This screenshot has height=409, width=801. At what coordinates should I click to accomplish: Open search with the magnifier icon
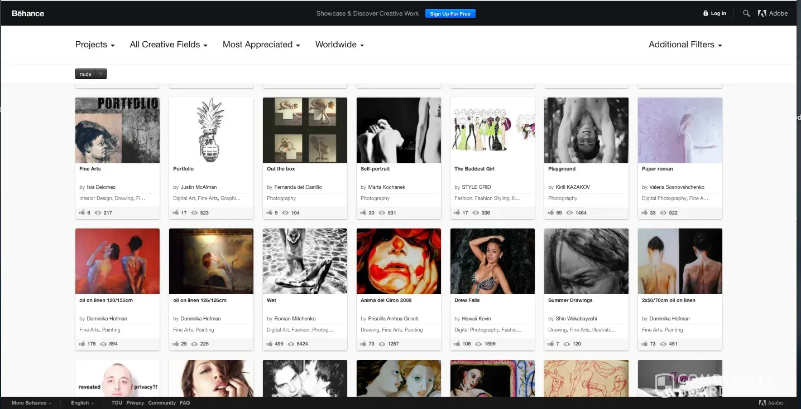(x=746, y=13)
